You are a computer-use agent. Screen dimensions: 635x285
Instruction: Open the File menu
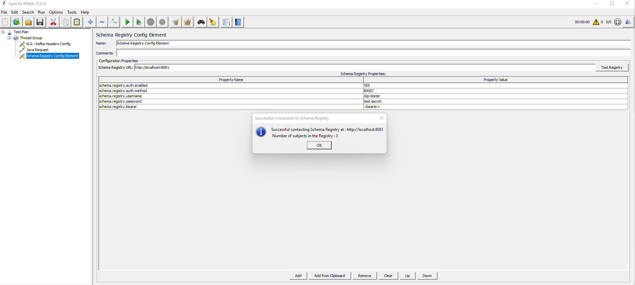point(4,12)
